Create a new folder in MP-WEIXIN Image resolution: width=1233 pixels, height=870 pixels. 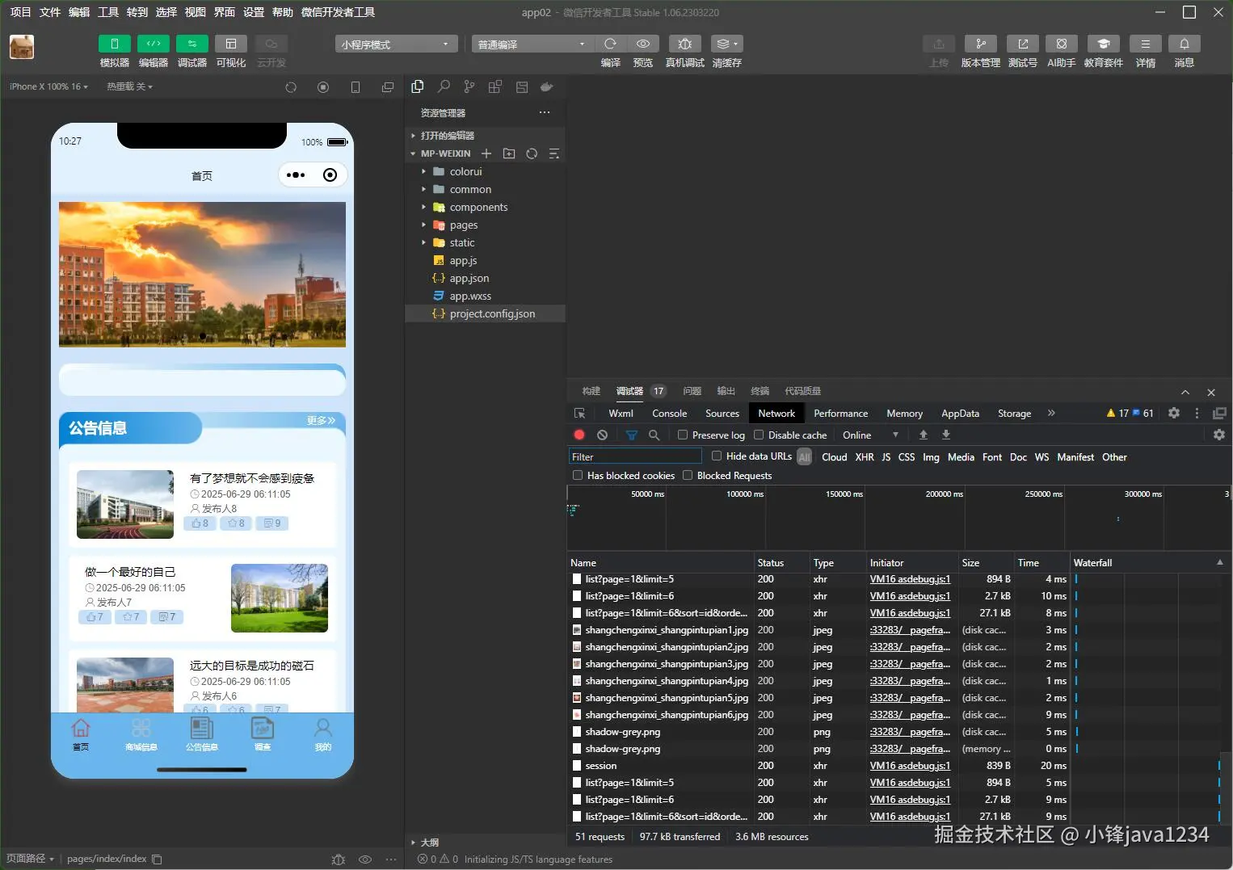tap(509, 153)
